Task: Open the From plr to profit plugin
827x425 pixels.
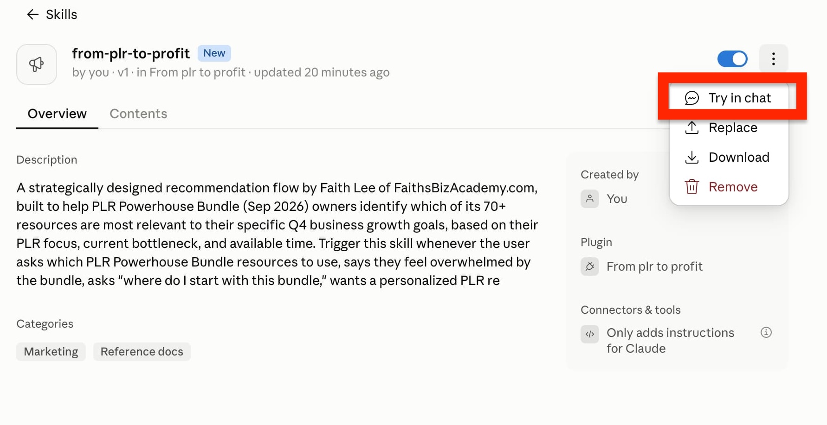Action: click(x=654, y=266)
